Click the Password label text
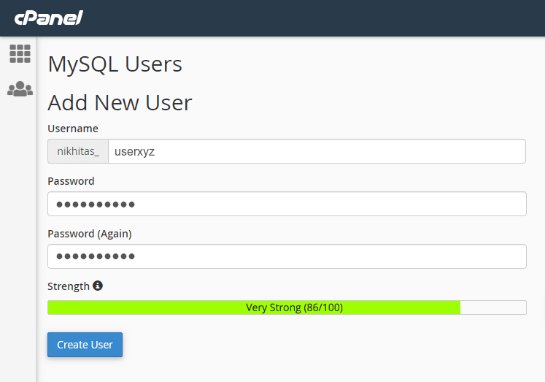 71,181
